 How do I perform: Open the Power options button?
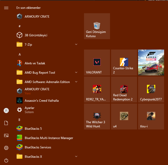click(6, 160)
